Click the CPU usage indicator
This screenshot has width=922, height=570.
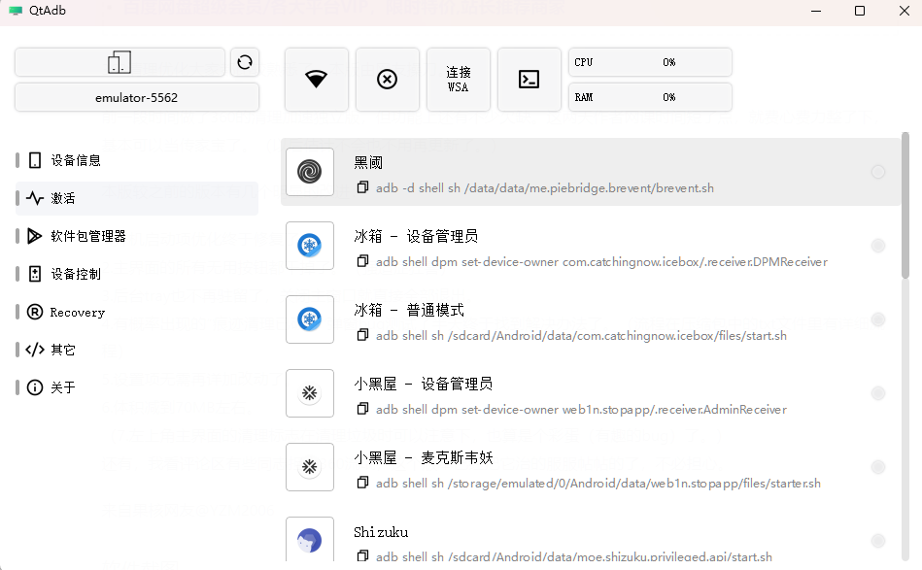pyautogui.click(x=650, y=62)
